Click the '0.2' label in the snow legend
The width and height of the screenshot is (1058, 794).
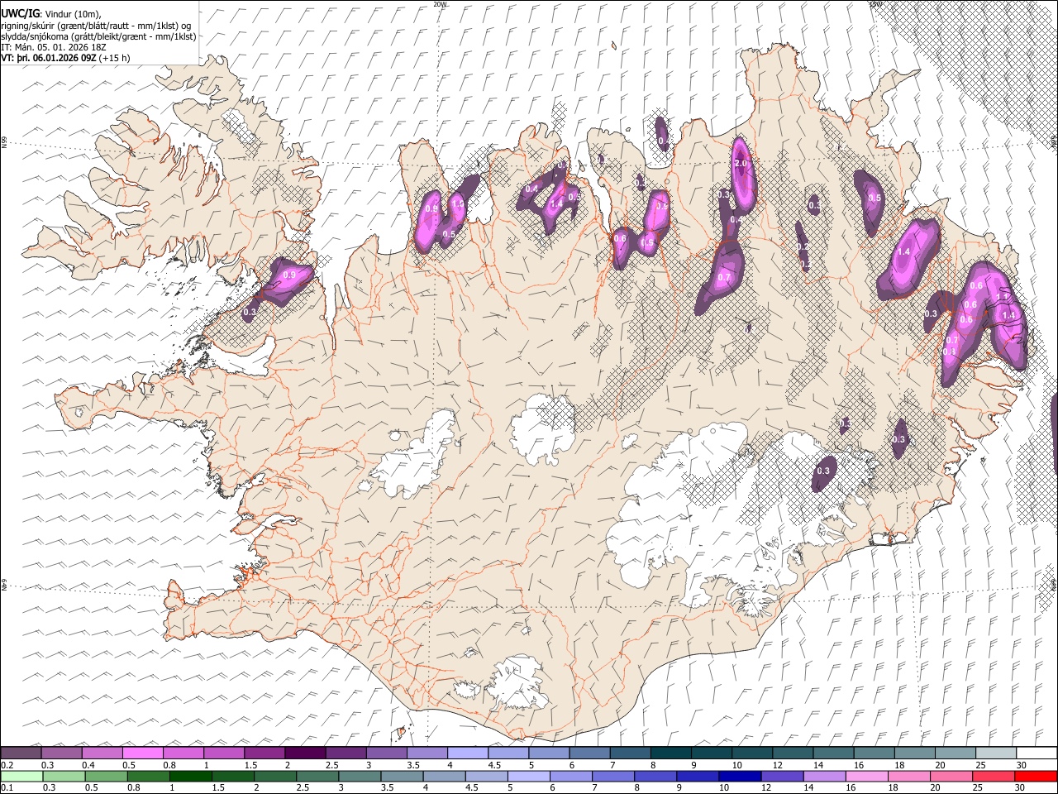point(6,765)
